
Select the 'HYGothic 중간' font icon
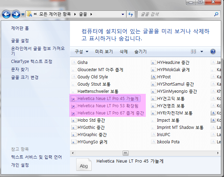pos(74,128)
